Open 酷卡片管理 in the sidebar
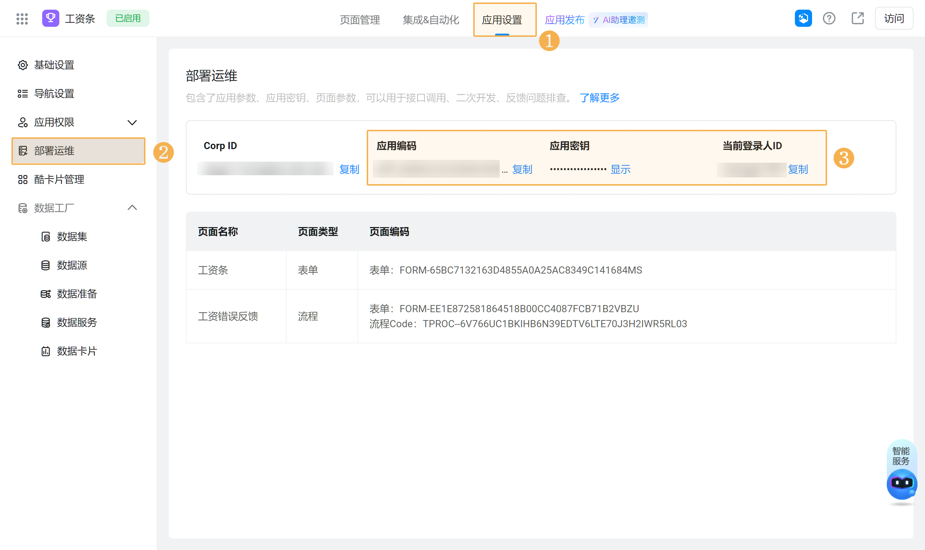Image resolution: width=925 pixels, height=550 pixels. (x=59, y=180)
